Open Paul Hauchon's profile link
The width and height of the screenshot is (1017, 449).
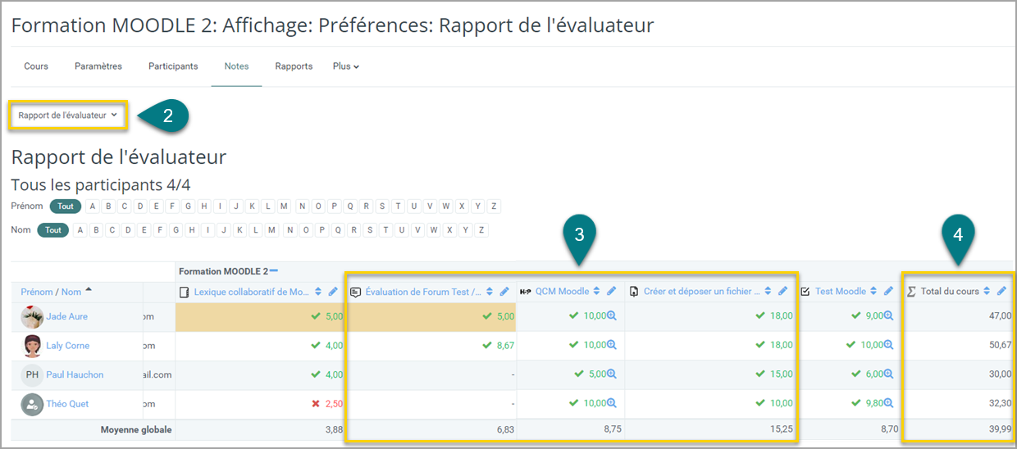(75, 374)
